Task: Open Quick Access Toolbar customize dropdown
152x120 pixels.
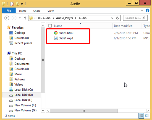Action: tap(22, 4)
